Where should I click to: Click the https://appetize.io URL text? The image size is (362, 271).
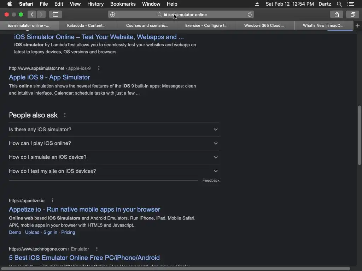pos(27,200)
